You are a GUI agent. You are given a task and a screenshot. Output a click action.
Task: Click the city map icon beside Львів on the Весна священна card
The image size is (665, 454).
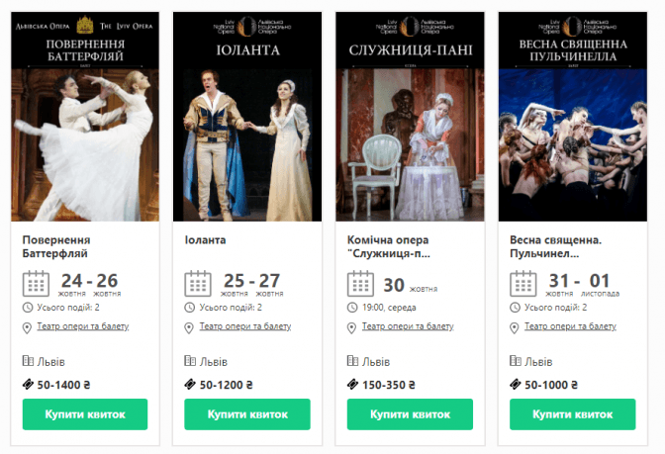[516, 362]
